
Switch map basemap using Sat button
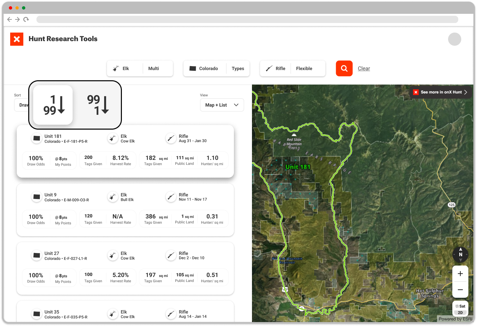point(460,306)
